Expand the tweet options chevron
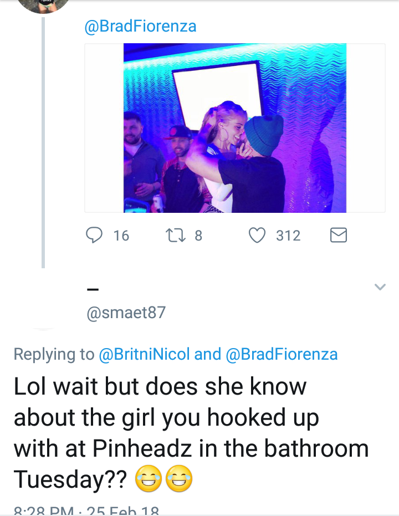This screenshot has height=516, width=399. 380,287
